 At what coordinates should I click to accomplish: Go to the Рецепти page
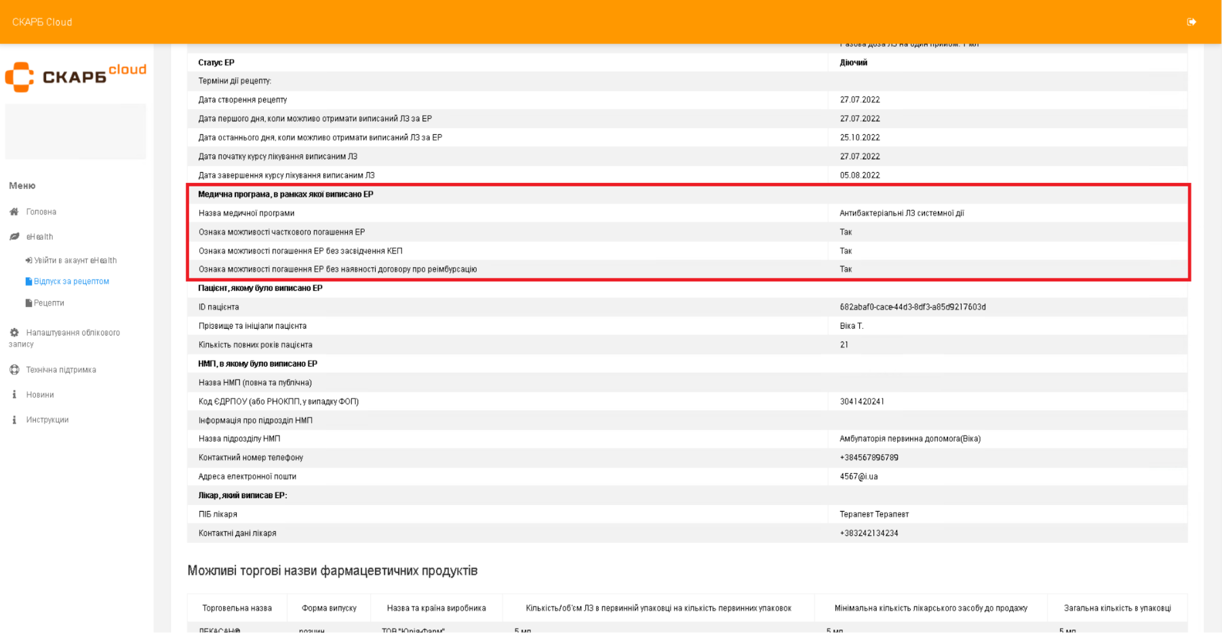point(49,303)
